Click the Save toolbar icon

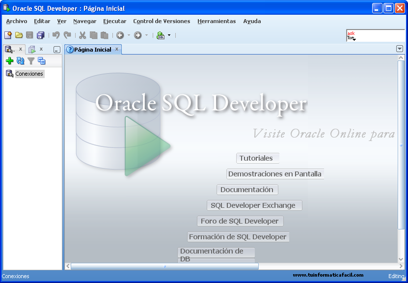(29, 35)
